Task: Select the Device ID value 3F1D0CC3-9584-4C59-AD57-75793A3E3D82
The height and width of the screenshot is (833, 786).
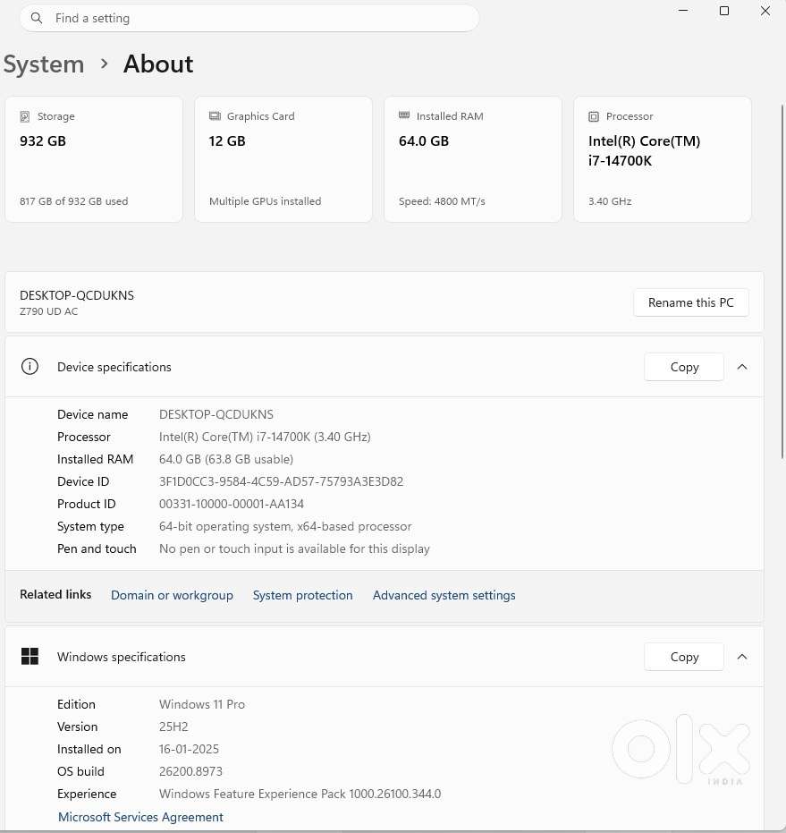Action: [281, 481]
